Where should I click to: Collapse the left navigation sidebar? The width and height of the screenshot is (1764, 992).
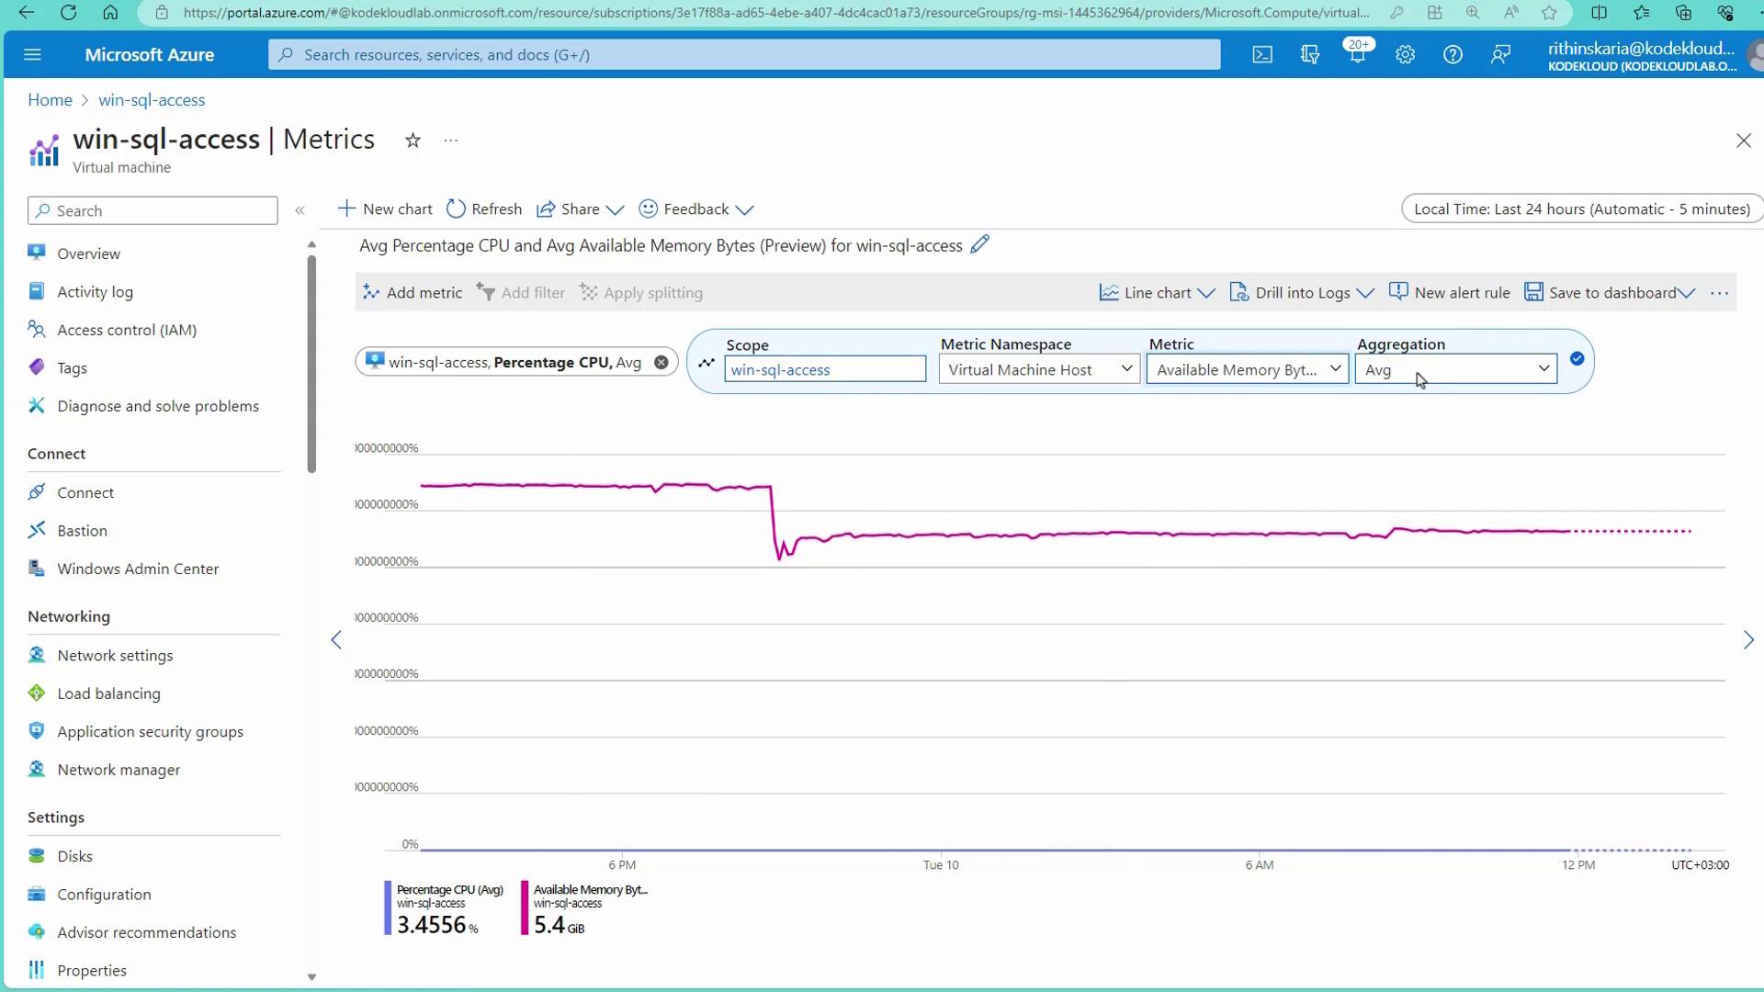tap(300, 210)
